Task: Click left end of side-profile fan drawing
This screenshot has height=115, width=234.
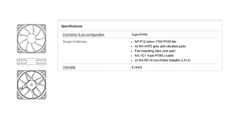Action: click(19, 62)
